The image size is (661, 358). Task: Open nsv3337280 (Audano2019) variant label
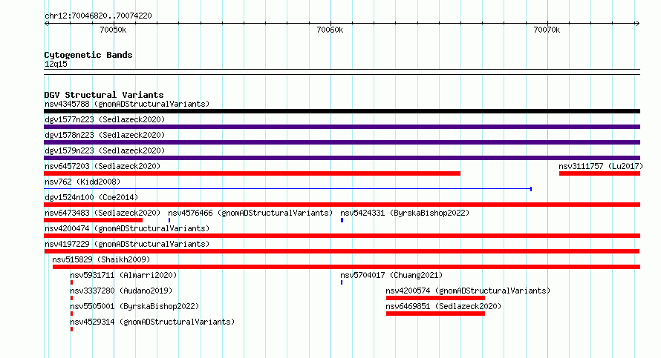121,291
